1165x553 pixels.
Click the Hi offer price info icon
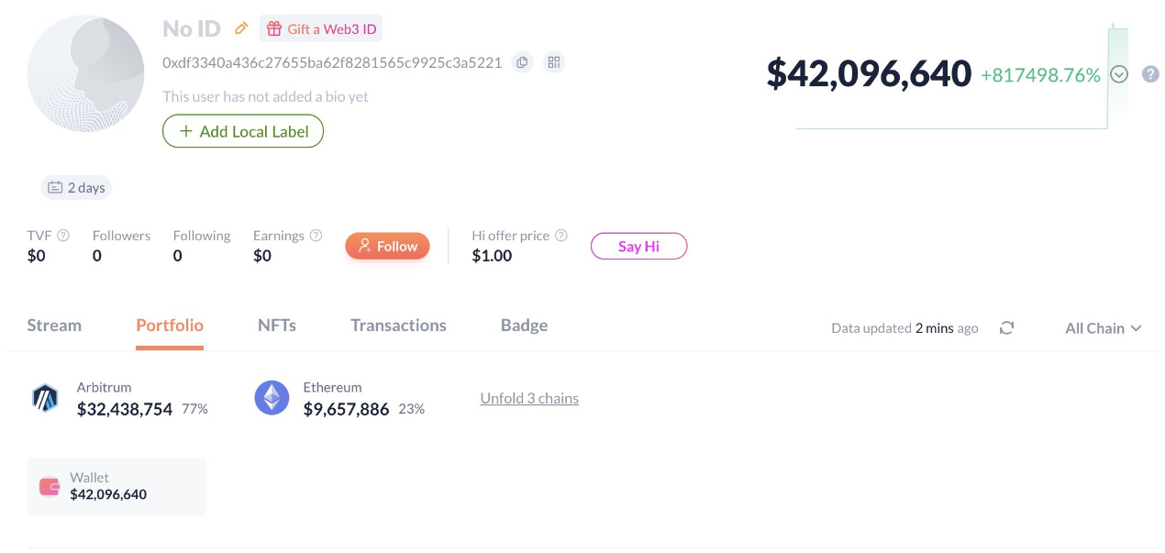coord(561,236)
